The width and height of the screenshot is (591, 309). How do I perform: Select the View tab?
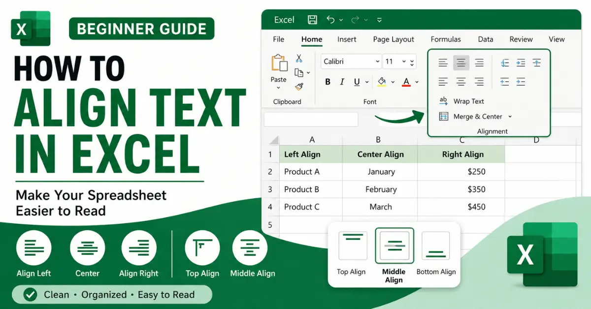557,39
